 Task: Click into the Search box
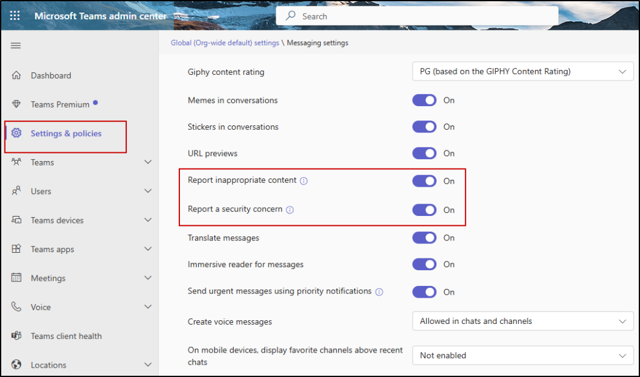pos(417,16)
